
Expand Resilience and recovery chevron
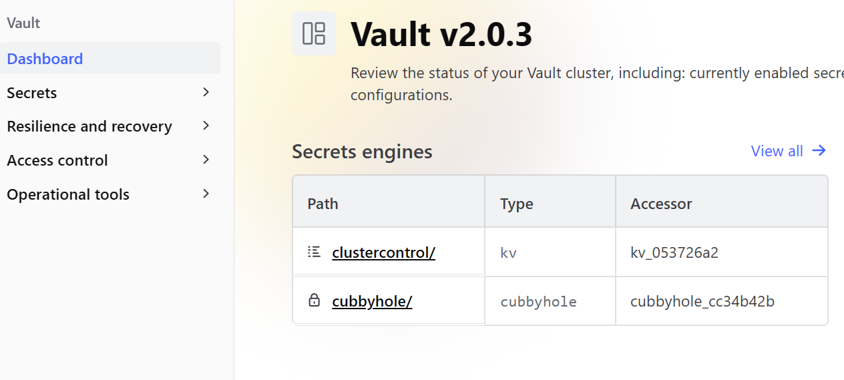(x=206, y=126)
